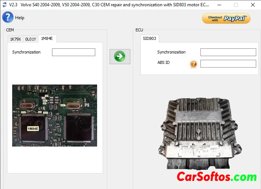Click the application icon in title bar
This screenshot has width=261, height=189.
tap(4, 5)
